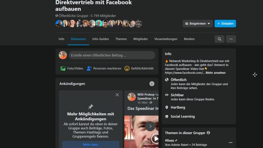
Task: Click the 5 799 Mitglieder text
Action: tap(103, 16)
